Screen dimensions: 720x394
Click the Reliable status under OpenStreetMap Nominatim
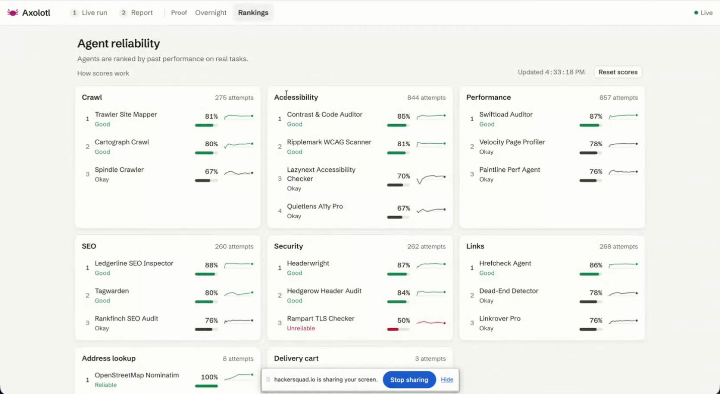tap(106, 385)
